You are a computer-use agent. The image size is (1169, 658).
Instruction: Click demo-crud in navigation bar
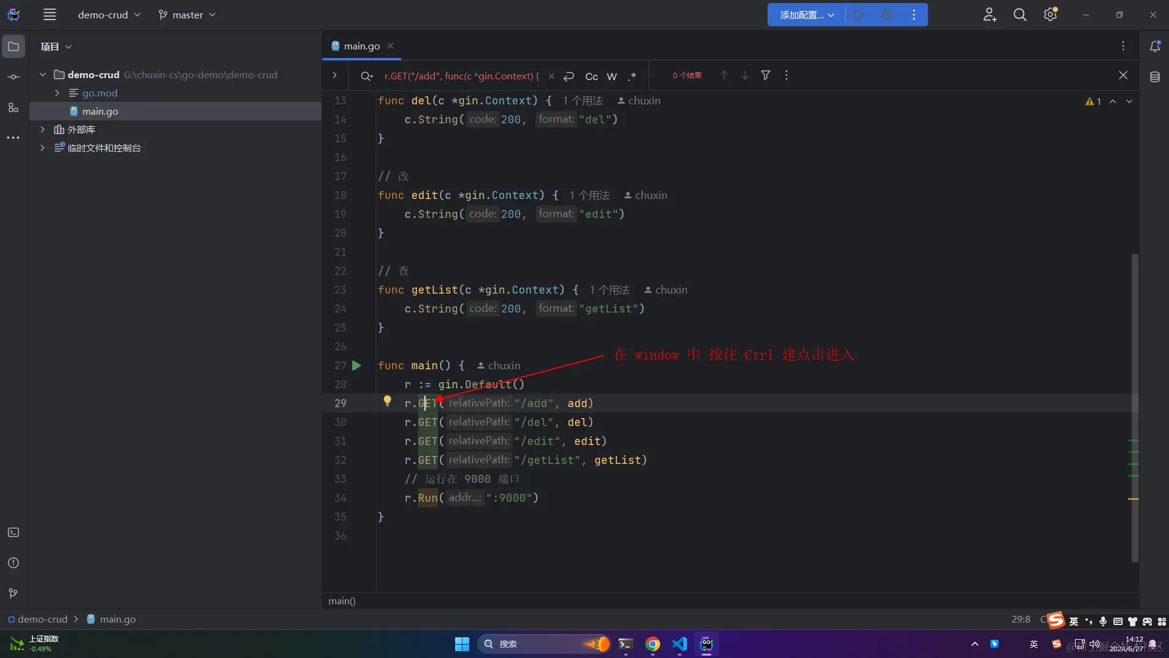point(37,619)
